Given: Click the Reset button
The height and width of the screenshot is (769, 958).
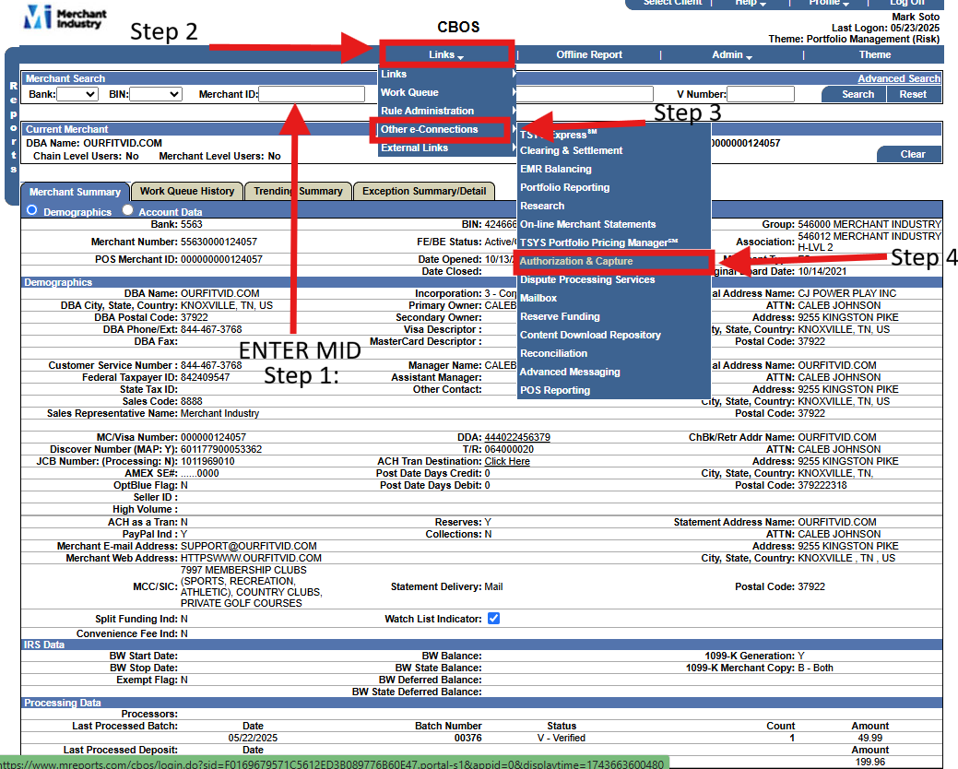Looking at the screenshot, I should click(913, 94).
